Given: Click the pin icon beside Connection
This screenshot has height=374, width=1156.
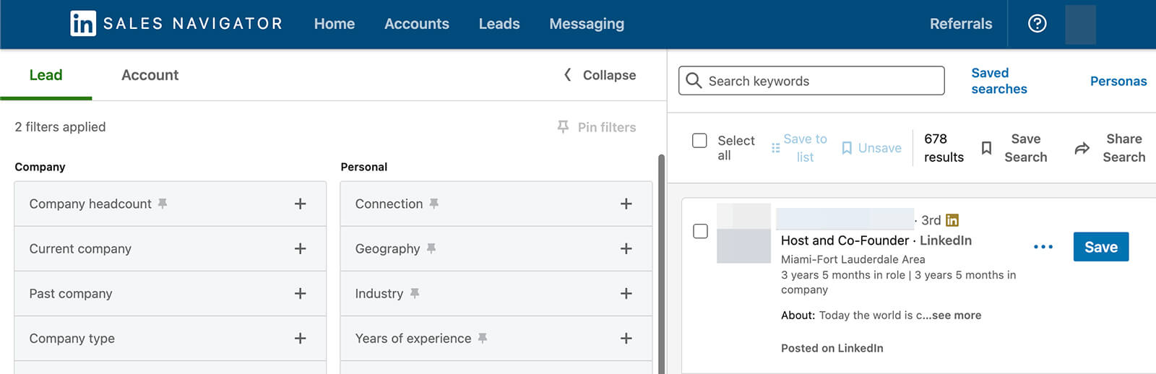Looking at the screenshot, I should point(433,204).
